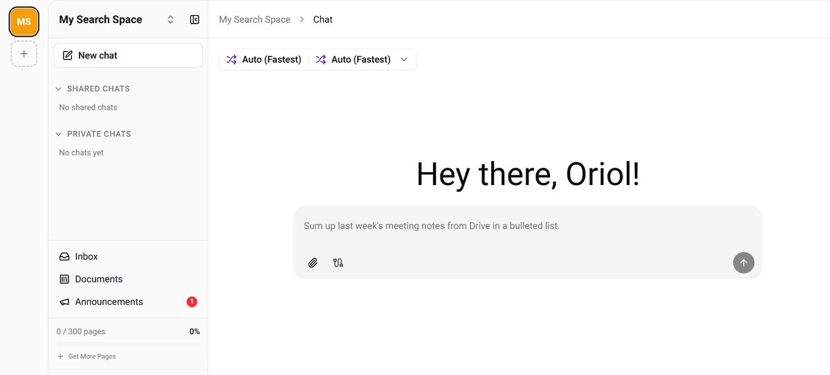Click the New chat pencil icon
This screenshot has width=830, height=375.
click(68, 55)
